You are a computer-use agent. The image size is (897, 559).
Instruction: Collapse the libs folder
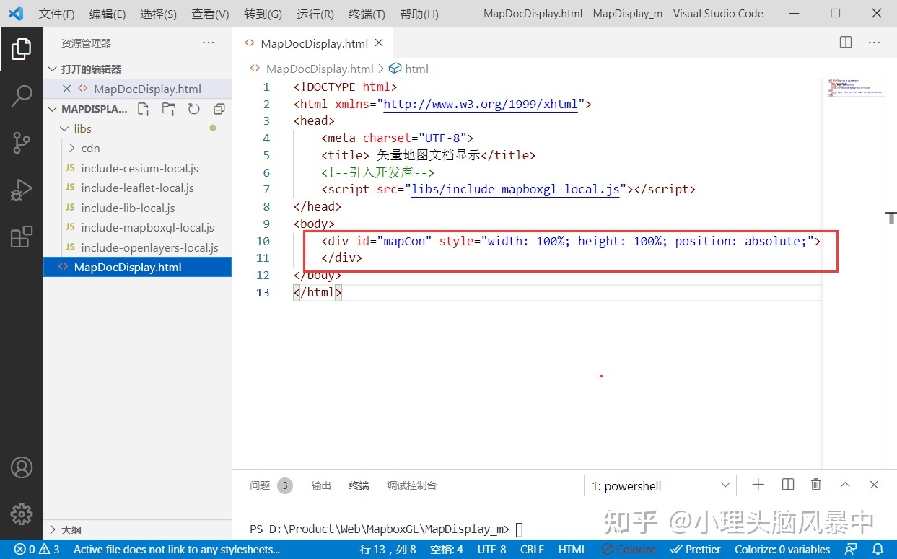82,128
